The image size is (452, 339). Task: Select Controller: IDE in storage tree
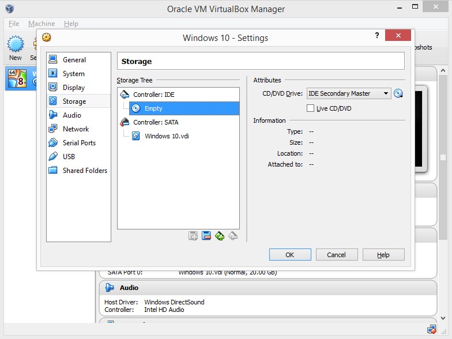tap(179, 95)
